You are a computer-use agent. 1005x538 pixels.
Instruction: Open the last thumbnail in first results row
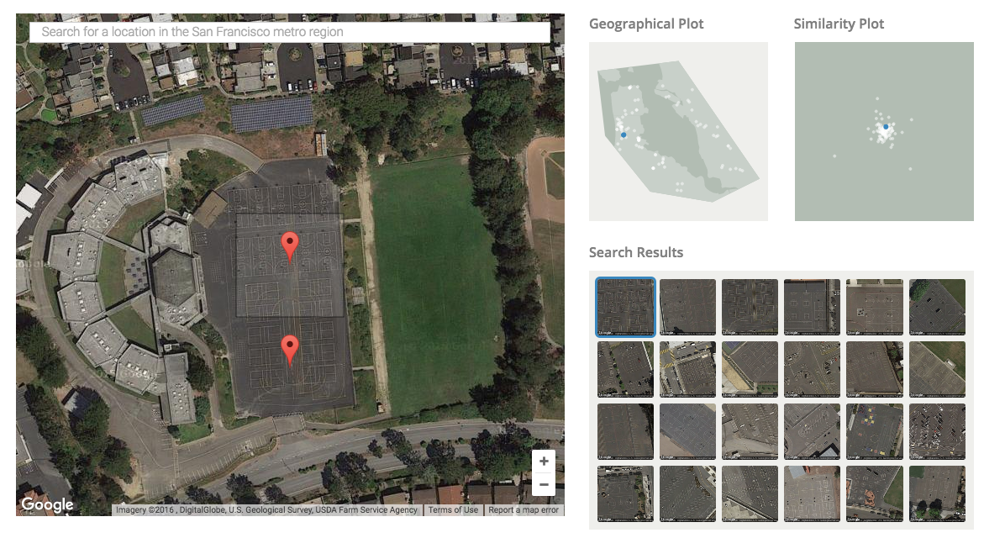[937, 307]
